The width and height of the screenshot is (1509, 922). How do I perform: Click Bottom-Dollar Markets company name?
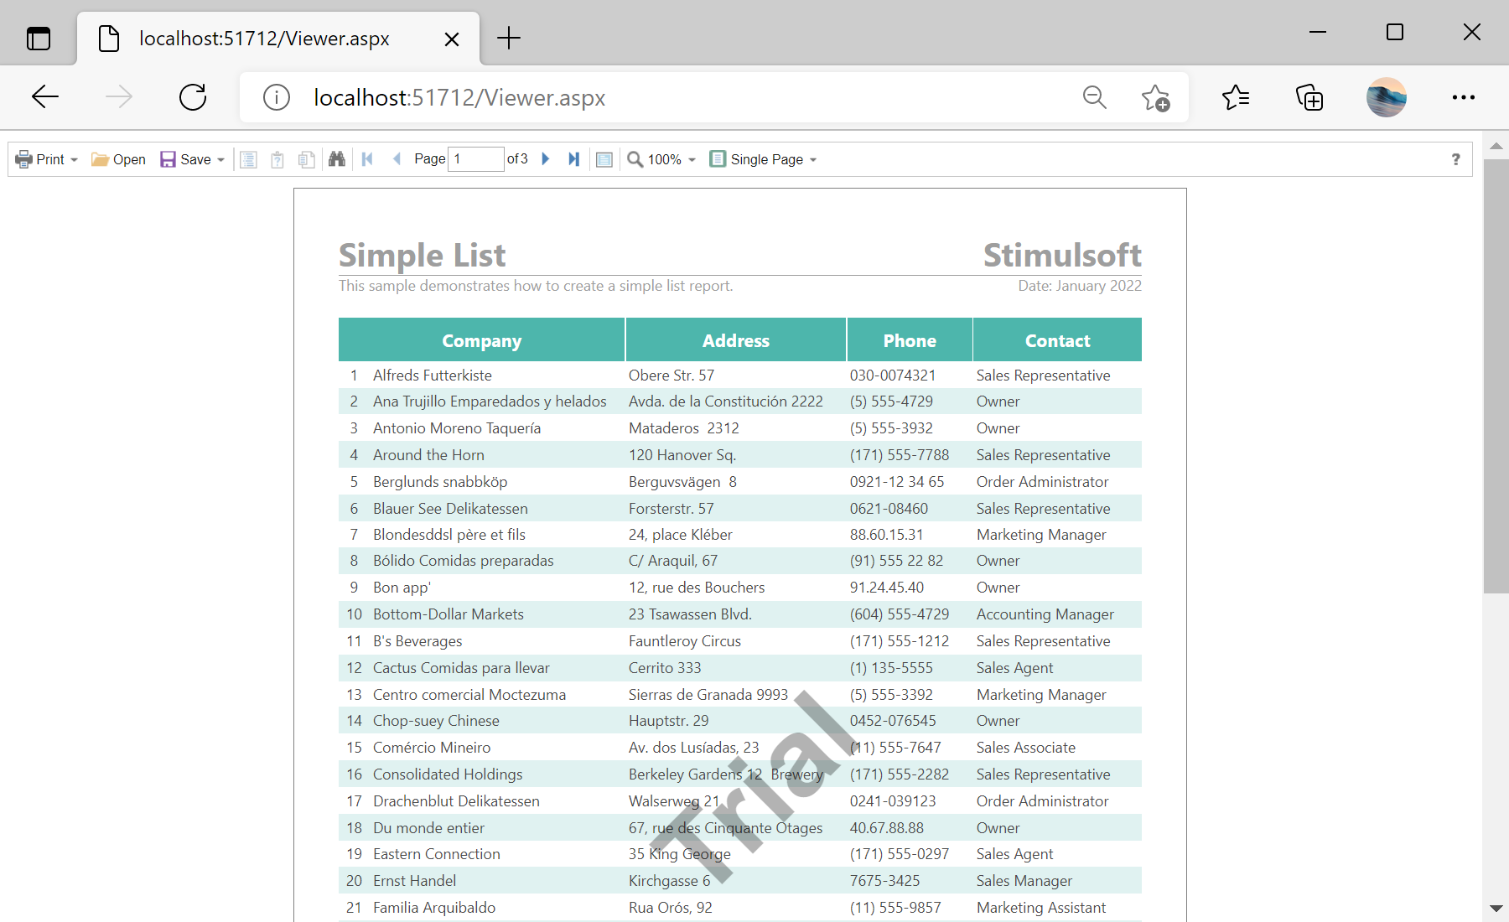click(449, 614)
